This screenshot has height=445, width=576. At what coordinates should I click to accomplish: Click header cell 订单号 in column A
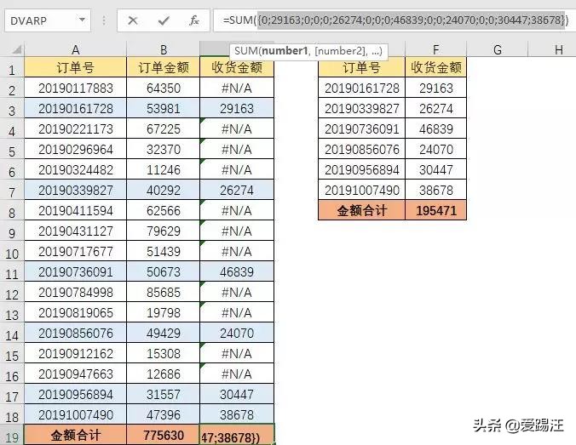coord(75,67)
